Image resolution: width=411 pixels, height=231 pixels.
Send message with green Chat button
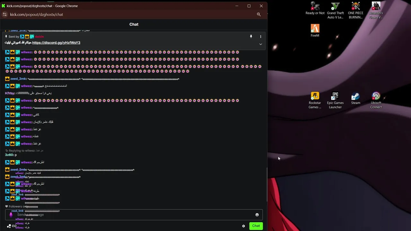tap(256, 226)
